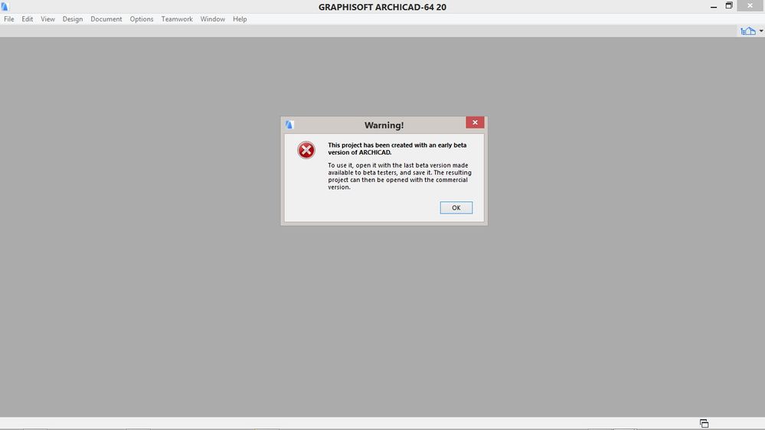Click OK in the Warning dialog
This screenshot has height=430, width=765.
456,207
